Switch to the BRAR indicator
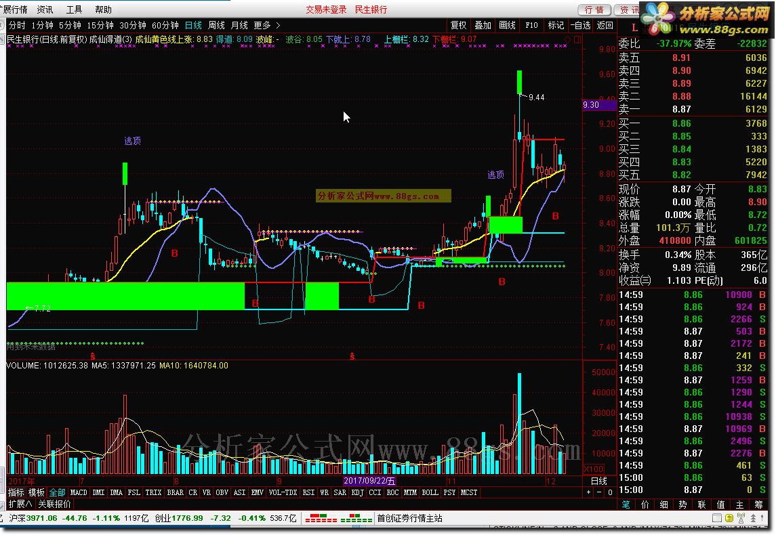Image resolution: width=776 pixels, height=535 pixels. point(176,492)
